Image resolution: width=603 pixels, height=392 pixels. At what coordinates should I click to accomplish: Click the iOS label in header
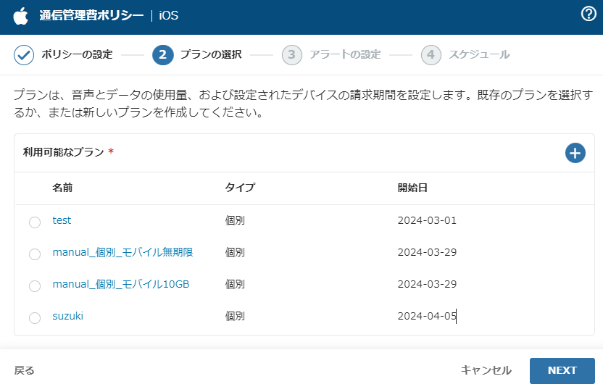(x=168, y=15)
